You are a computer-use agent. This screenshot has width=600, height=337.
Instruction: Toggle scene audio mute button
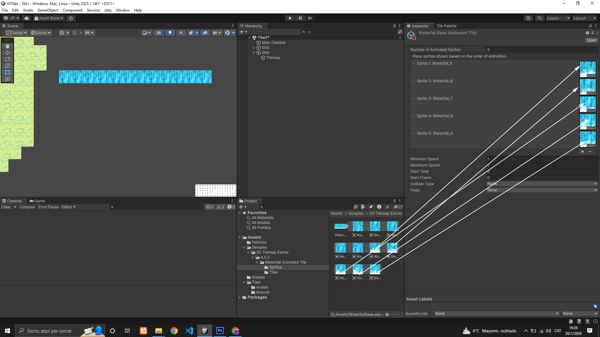(181, 33)
